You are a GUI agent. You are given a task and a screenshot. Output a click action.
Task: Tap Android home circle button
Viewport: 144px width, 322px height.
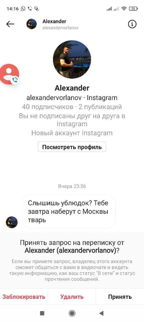point(72,313)
